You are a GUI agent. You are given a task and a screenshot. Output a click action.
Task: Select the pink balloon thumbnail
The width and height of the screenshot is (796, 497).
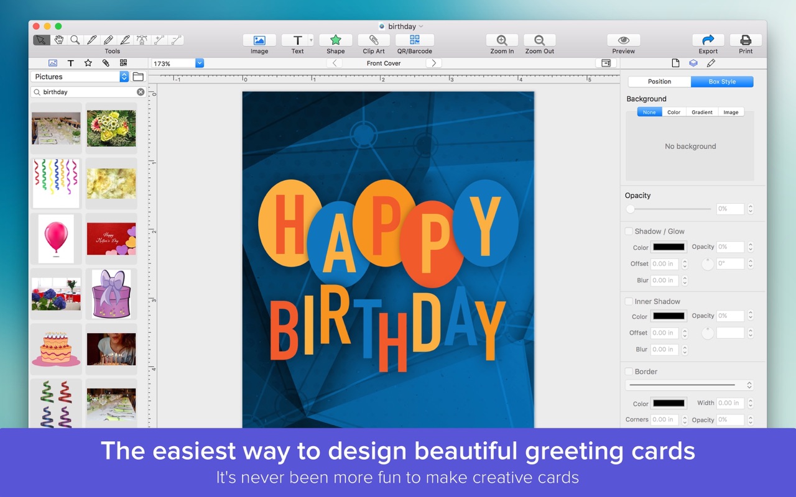pos(56,239)
